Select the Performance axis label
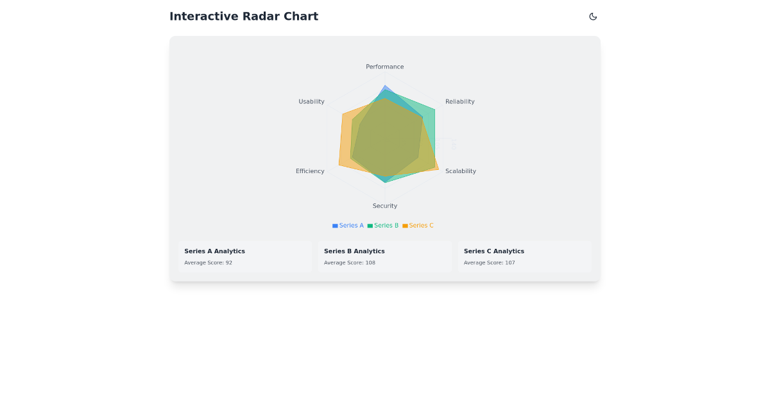Screen dimensions: 770x404 click(x=384, y=66)
